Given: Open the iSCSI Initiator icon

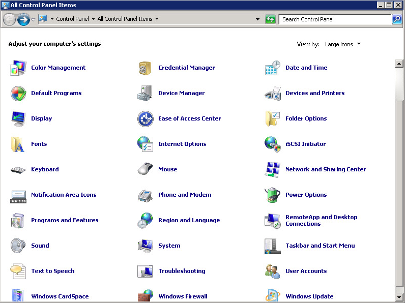Looking at the screenshot, I should (x=273, y=144).
